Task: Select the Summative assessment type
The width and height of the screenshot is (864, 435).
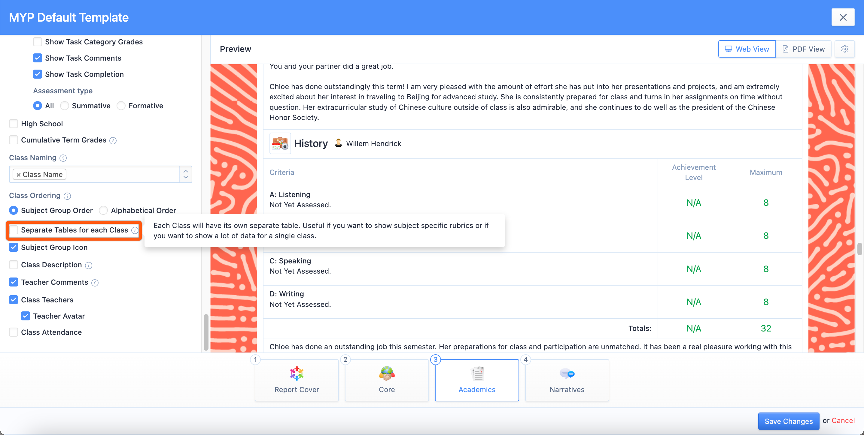Action: coord(64,106)
